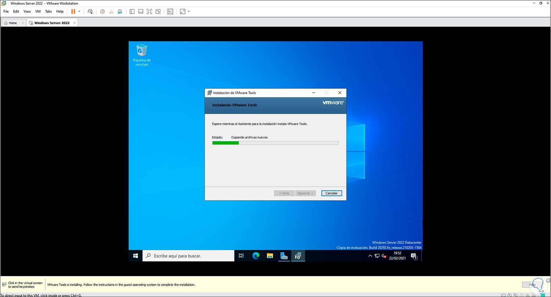Open Server Manager from the taskbar

tap(284, 256)
